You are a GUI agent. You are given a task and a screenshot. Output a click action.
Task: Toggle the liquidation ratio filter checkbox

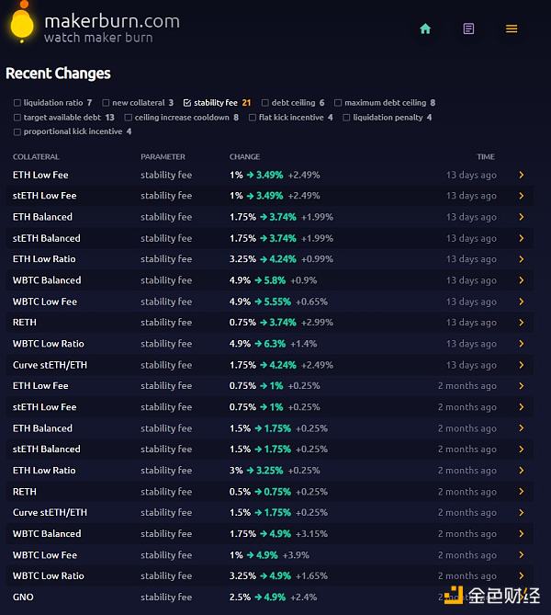pyautogui.click(x=17, y=103)
